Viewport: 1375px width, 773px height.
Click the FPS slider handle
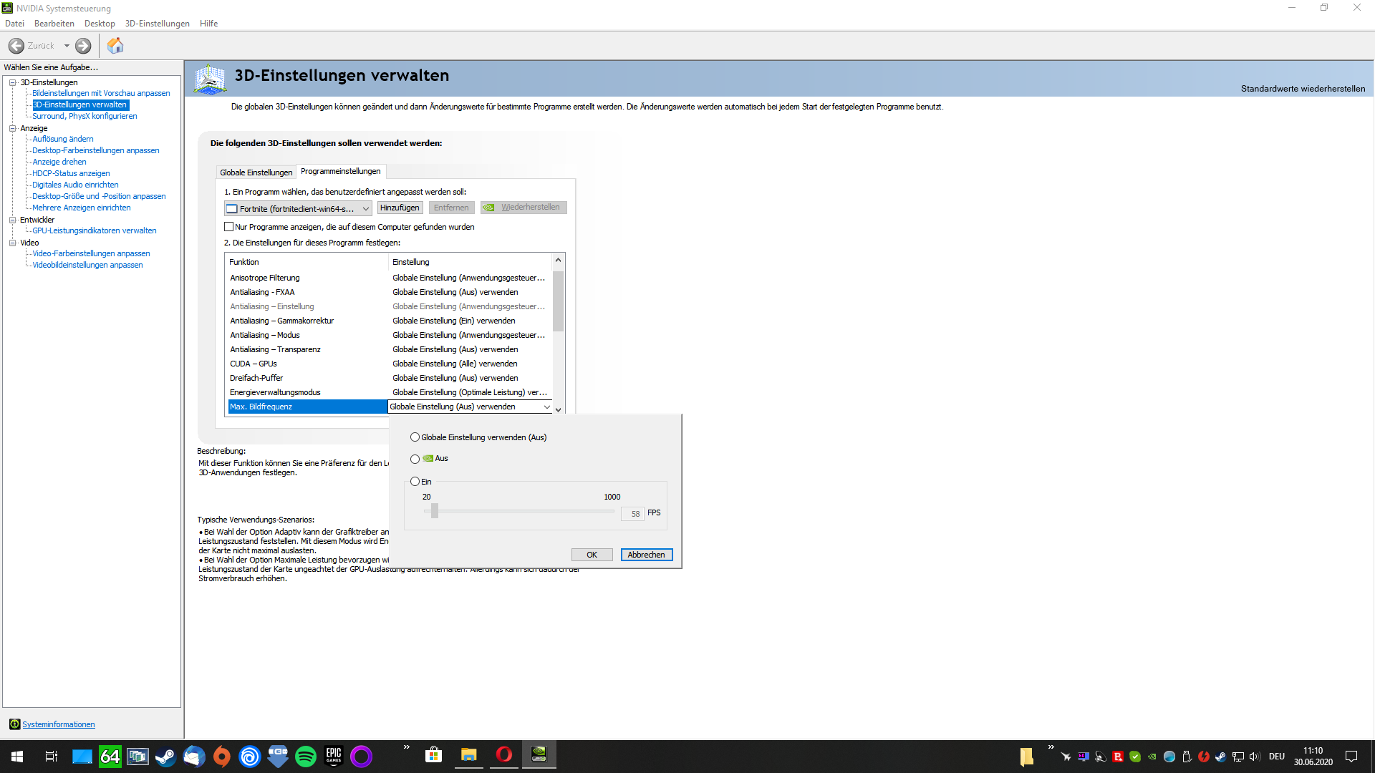tap(435, 511)
